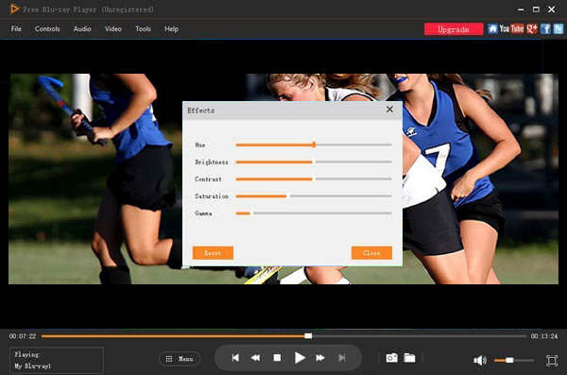This screenshot has width=567, height=375.
Task: Open the disc Menu button
Action: (x=180, y=359)
